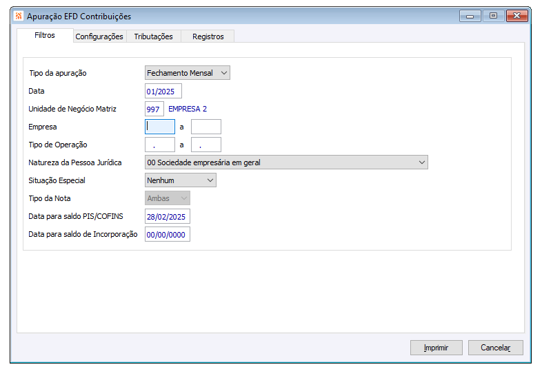Click the Empresa label
Screen dimensions: 542x369
click(43, 127)
